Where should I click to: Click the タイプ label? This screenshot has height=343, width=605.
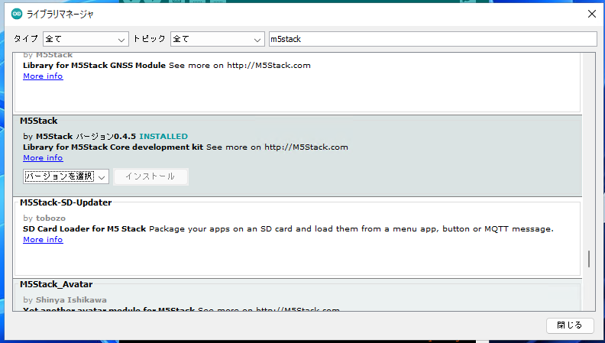click(26, 39)
